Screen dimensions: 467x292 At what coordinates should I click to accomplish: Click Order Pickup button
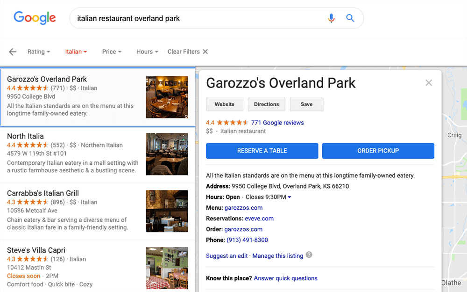click(378, 151)
